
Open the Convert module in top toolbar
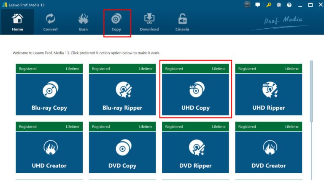coord(51,22)
